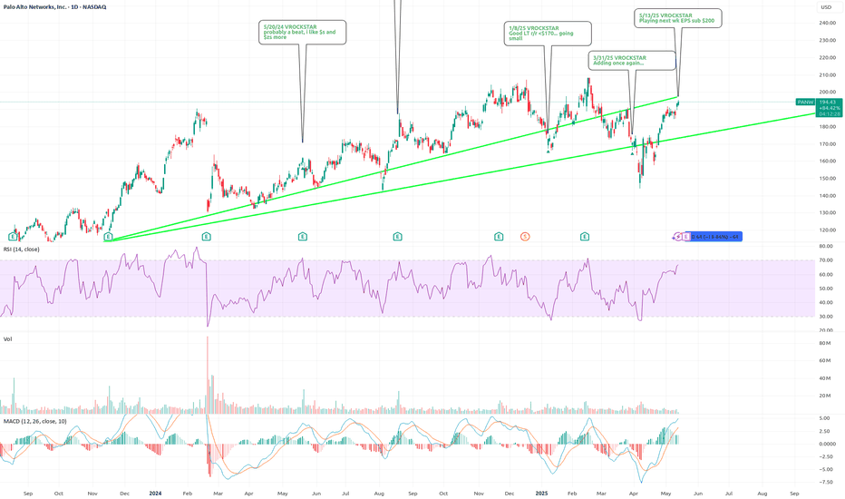Click the 2025 label on the time axis
The height and width of the screenshot is (499, 845).
point(541,494)
